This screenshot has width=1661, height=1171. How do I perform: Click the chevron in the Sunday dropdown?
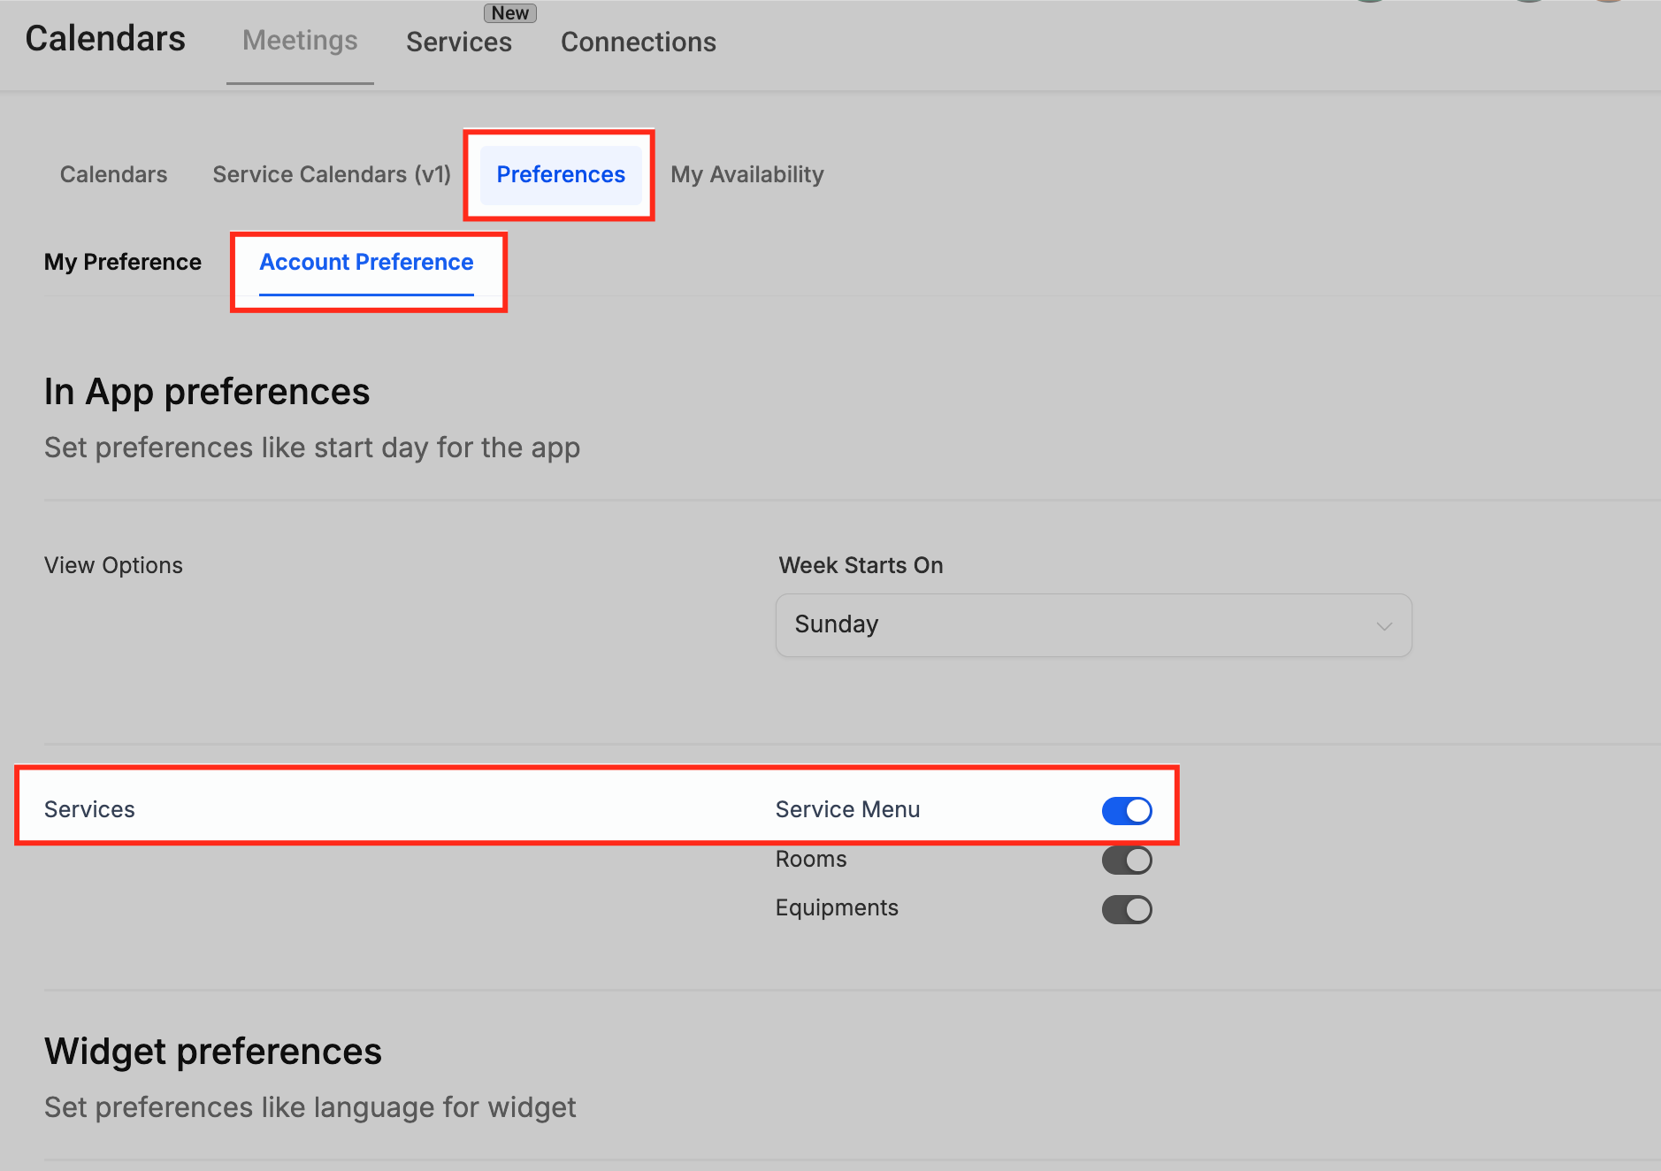click(x=1384, y=626)
